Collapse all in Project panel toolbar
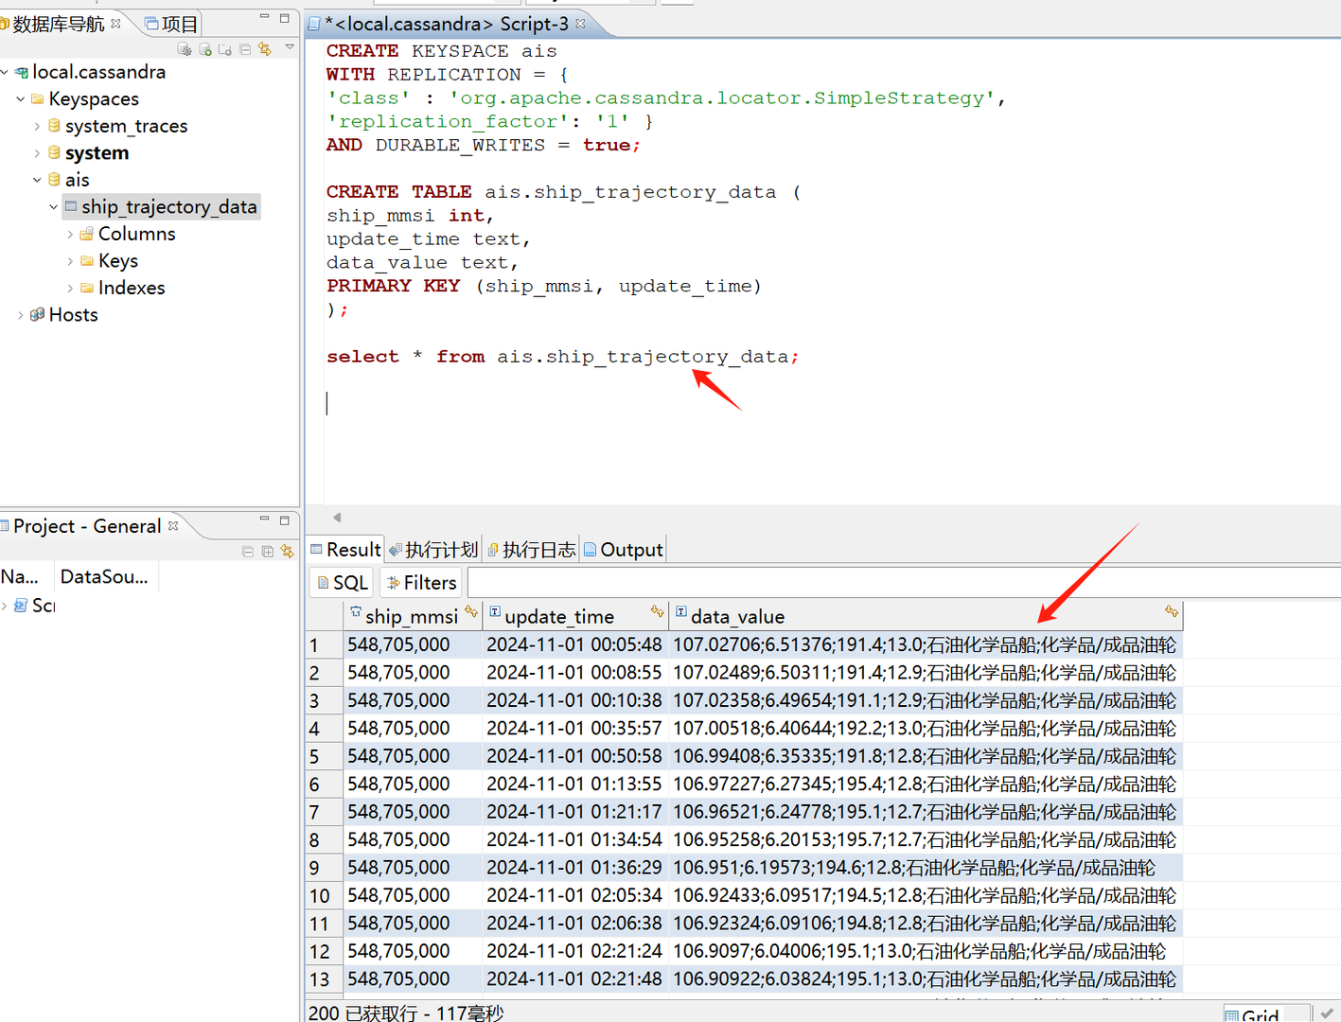The height and width of the screenshot is (1022, 1341). point(247,551)
